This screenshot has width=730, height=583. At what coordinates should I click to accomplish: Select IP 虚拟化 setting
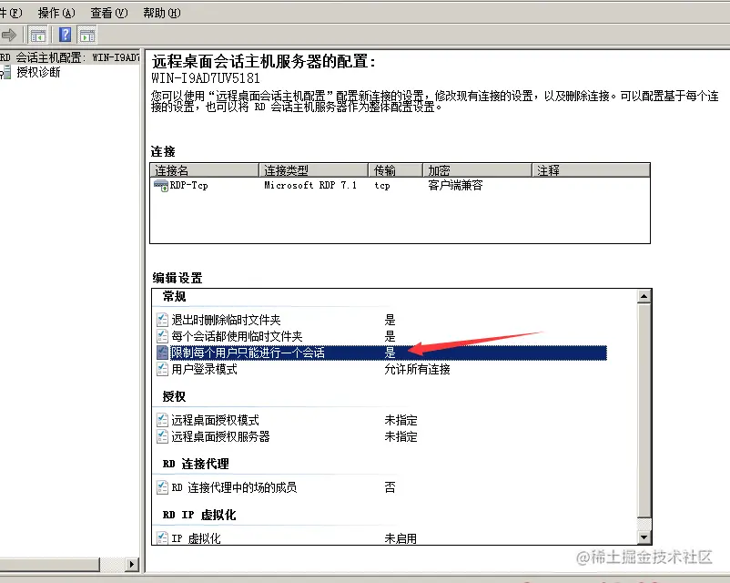(x=196, y=538)
